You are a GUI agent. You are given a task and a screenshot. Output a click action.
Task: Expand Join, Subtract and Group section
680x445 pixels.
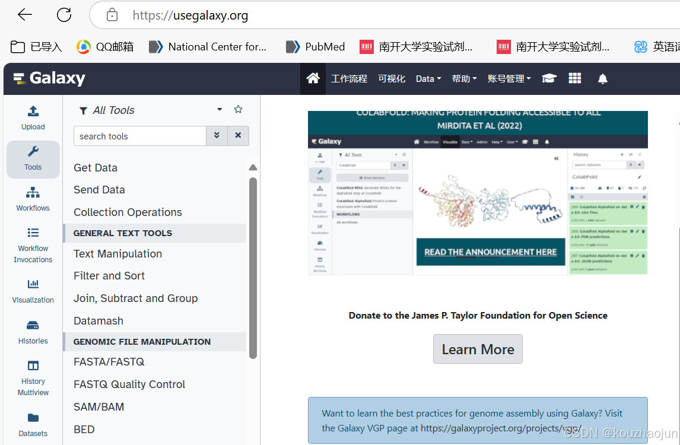(136, 298)
